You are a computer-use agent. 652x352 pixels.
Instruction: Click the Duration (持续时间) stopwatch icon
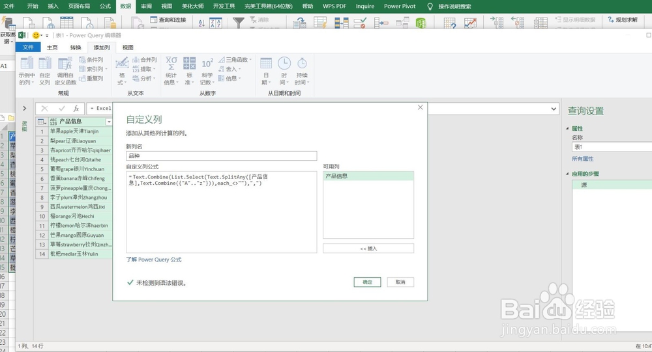pos(302,63)
